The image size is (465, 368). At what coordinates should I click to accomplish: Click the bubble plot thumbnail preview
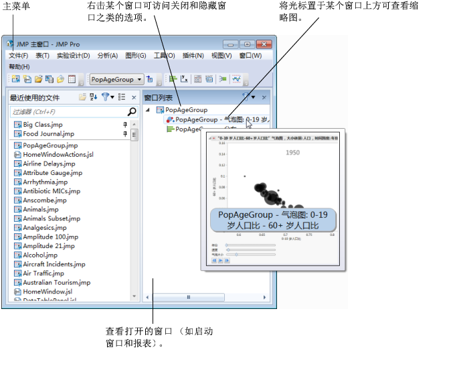point(273,199)
